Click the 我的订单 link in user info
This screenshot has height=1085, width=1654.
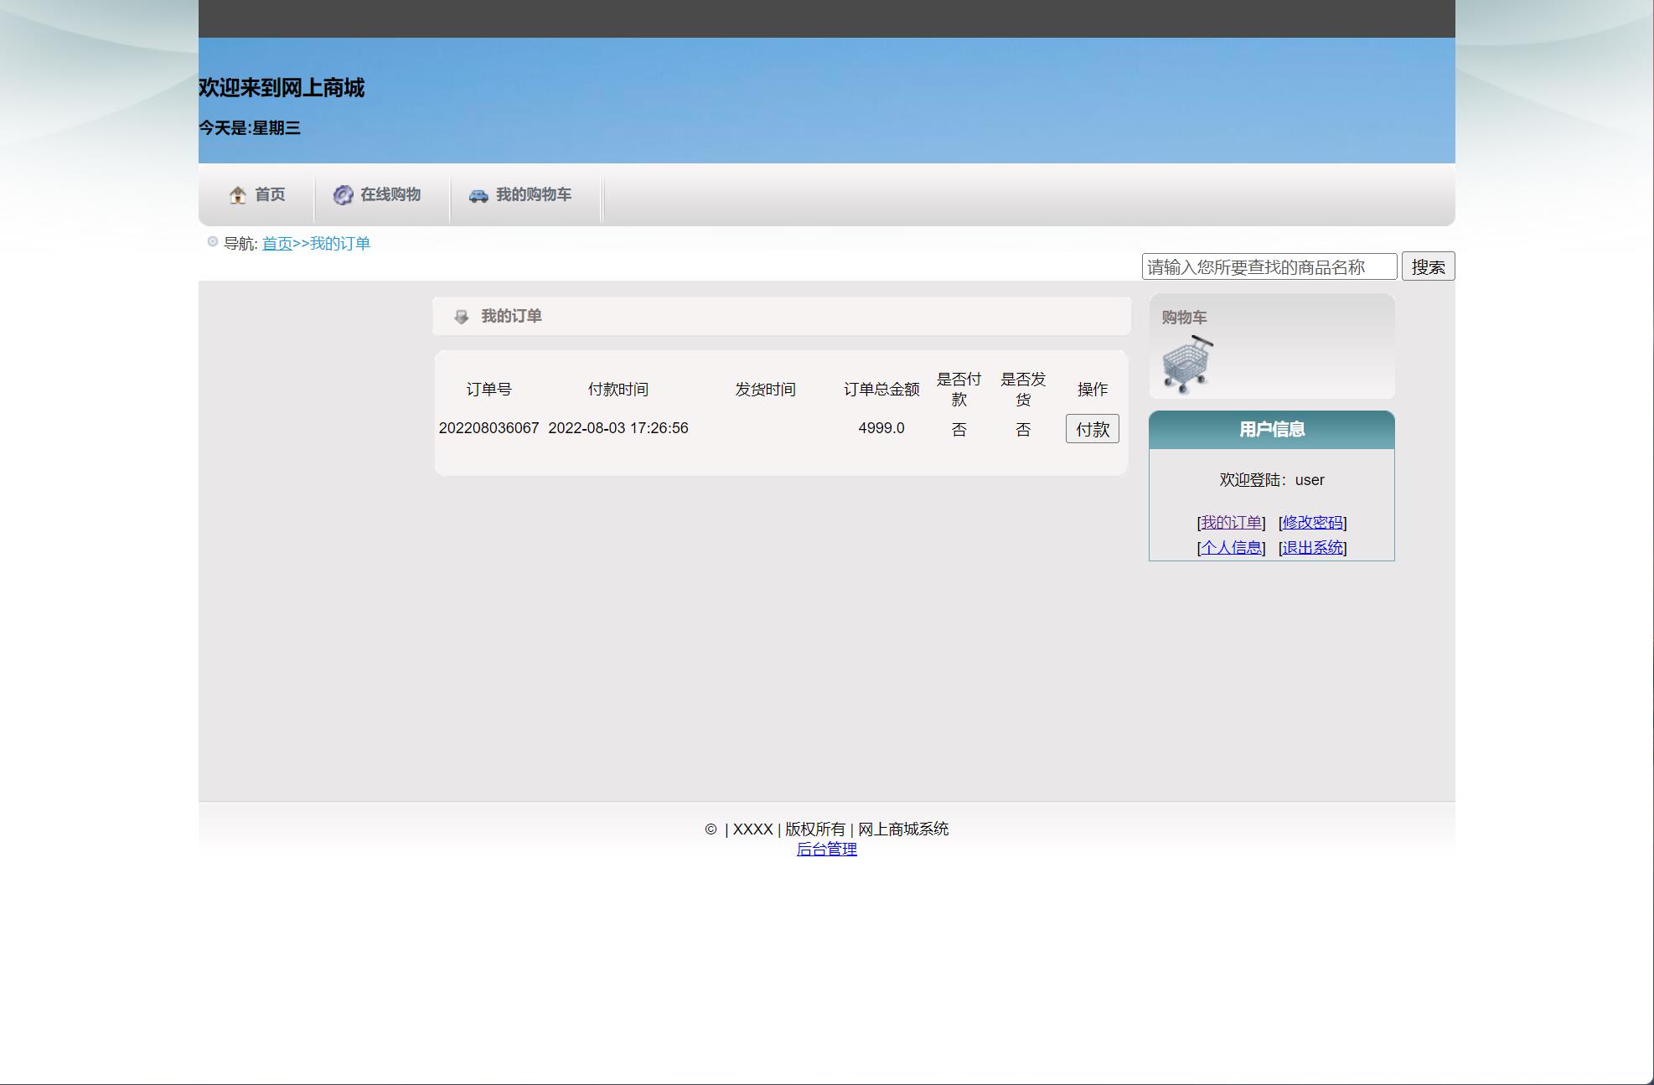[x=1230, y=522]
